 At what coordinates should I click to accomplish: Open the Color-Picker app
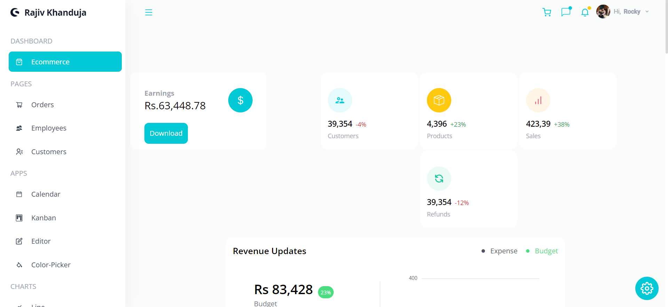(x=65, y=265)
